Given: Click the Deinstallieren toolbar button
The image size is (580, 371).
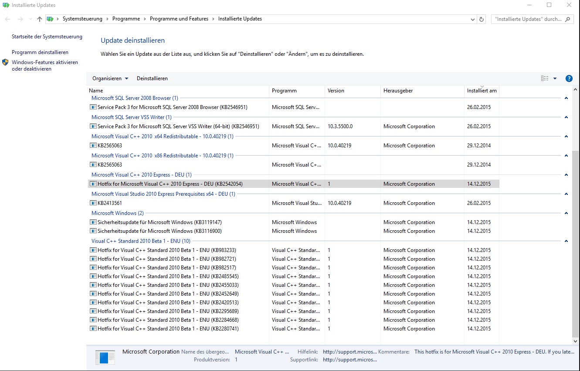Looking at the screenshot, I should [x=152, y=78].
